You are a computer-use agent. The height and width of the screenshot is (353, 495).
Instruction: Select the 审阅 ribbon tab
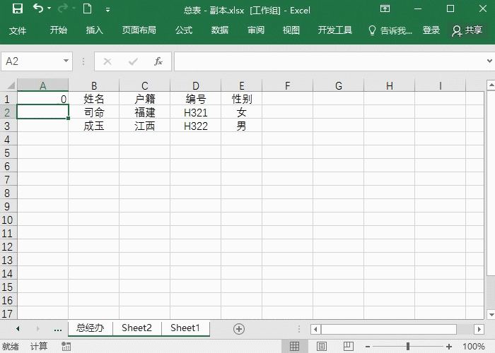(256, 30)
